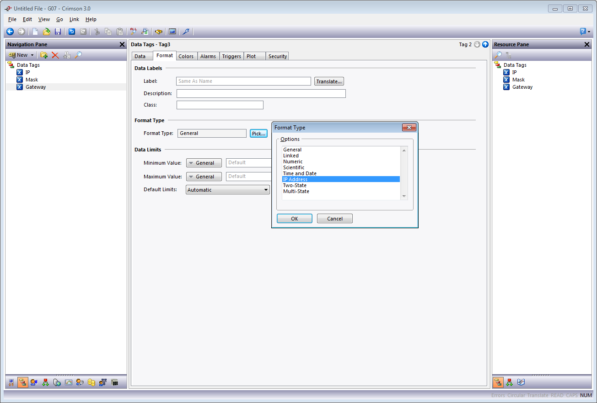Open the Minimum Value General dropdown
This screenshot has width=597, height=403.
204,163
